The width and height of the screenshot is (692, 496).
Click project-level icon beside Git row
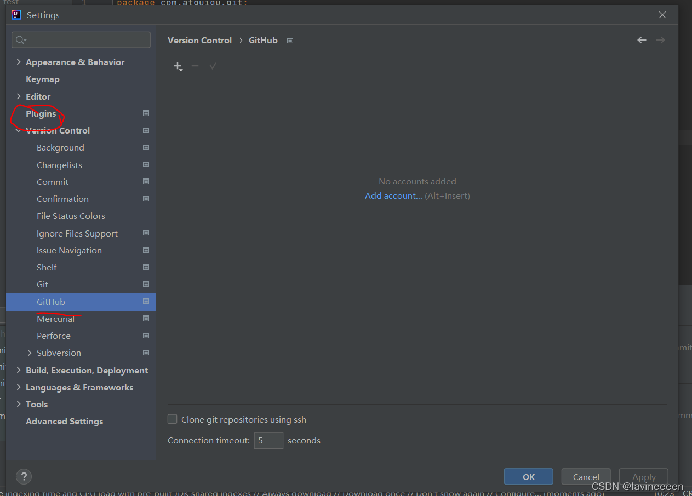click(x=146, y=284)
